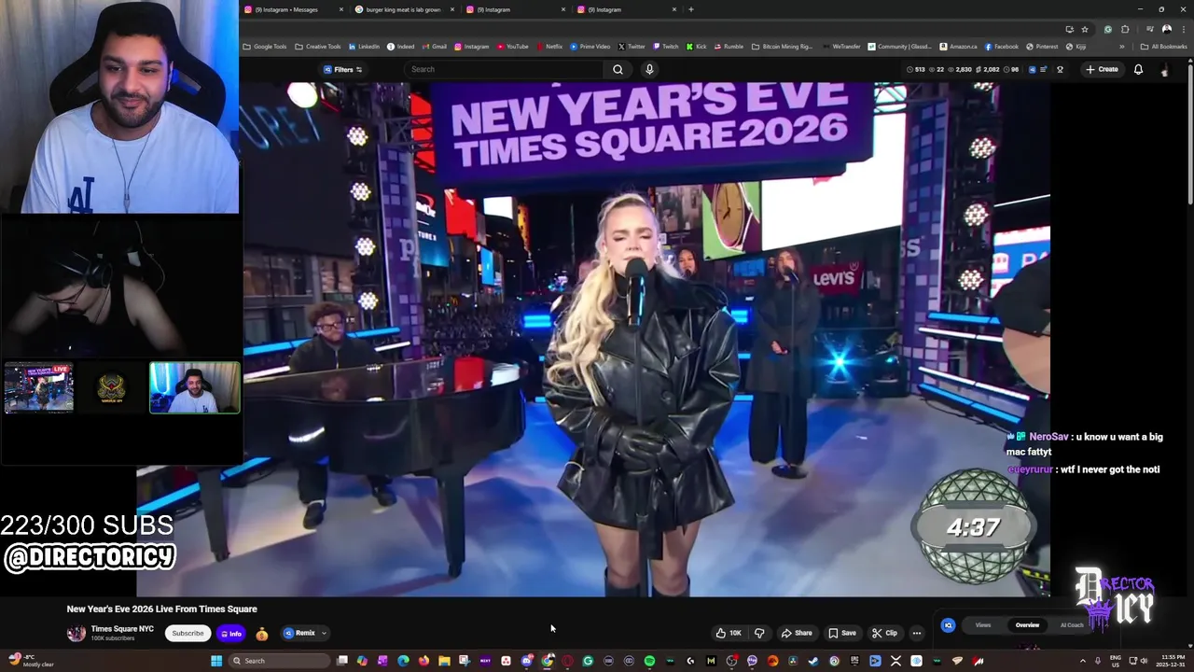
Task: Open Chrome profile avatar
Action: pyautogui.click(x=1167, y=29)
